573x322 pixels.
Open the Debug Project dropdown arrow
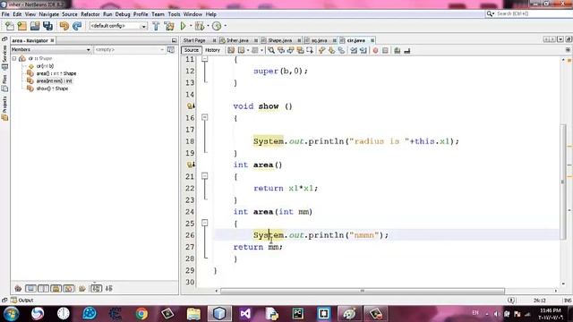(x=208, y=26)
